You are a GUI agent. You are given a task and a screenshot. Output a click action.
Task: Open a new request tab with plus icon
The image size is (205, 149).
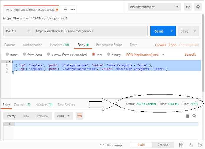pos(65,9)
